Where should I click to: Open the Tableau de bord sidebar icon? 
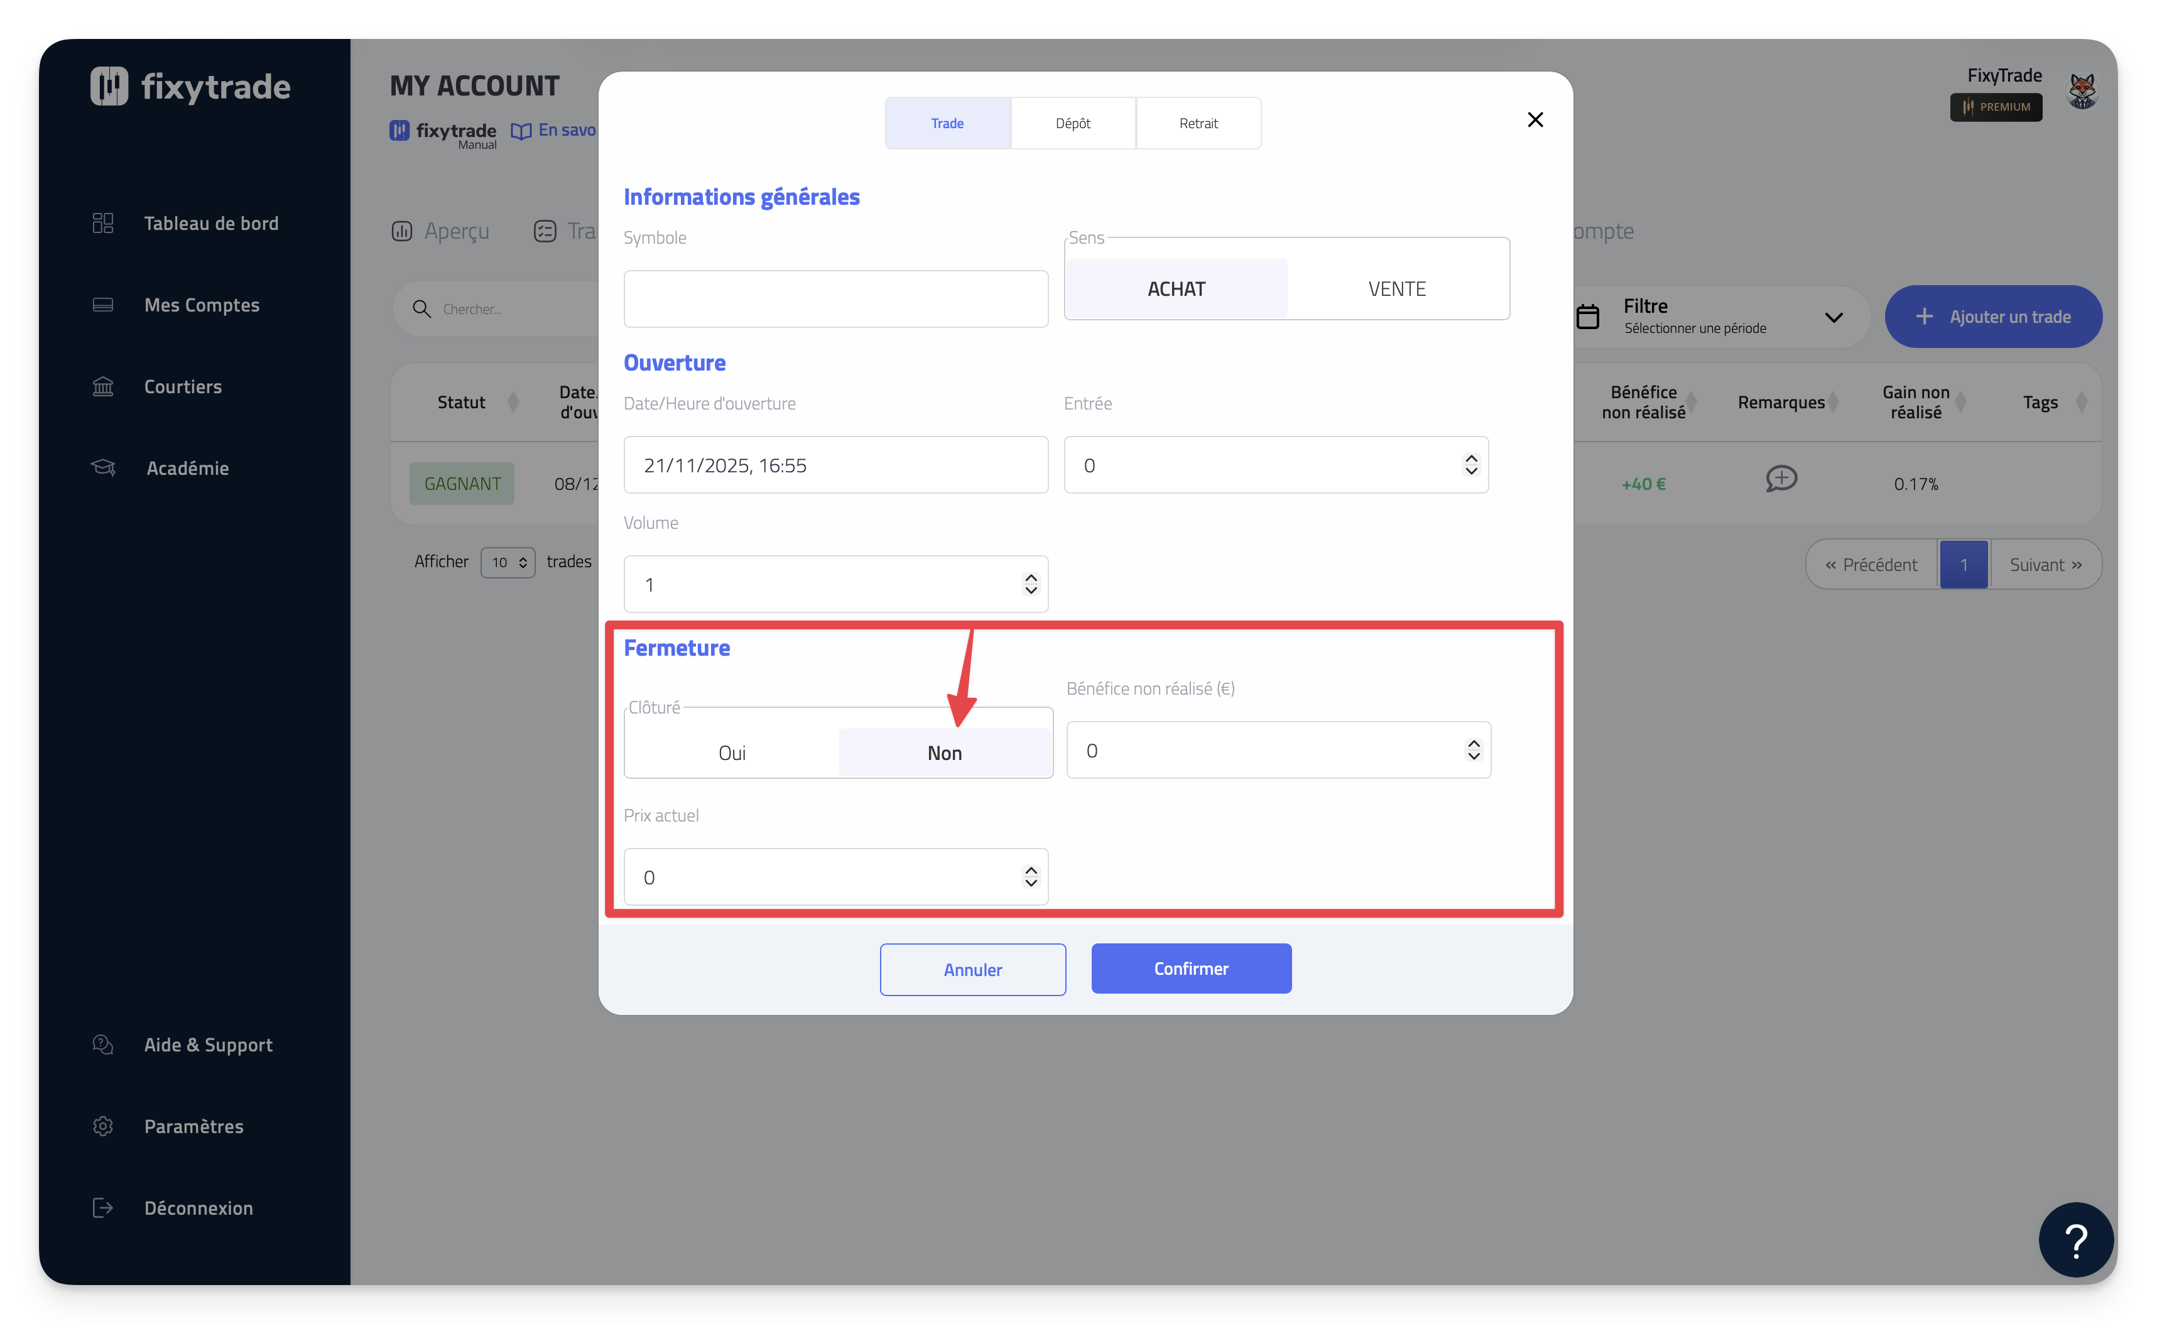102,224
